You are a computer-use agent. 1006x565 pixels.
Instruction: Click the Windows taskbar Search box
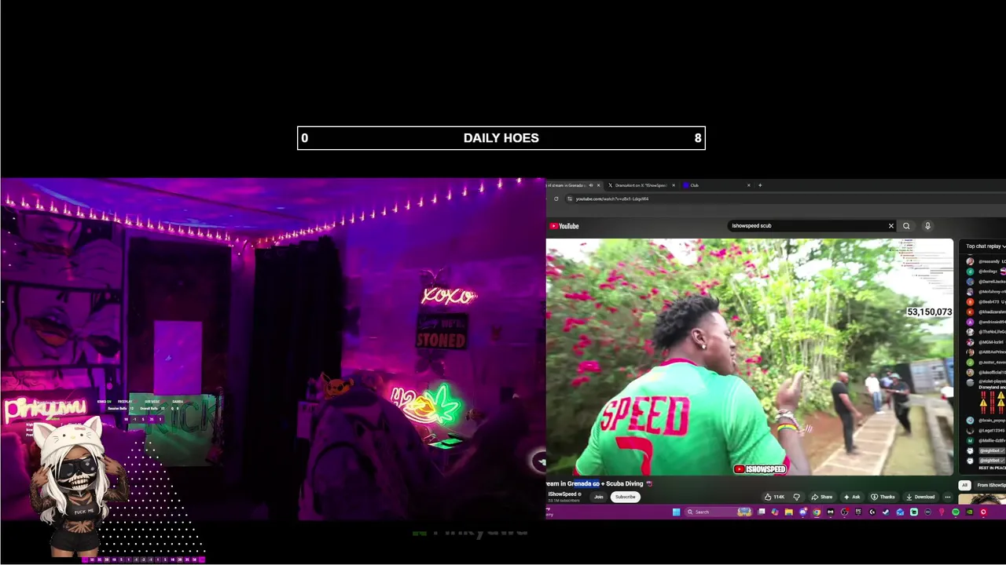point(719,512)
